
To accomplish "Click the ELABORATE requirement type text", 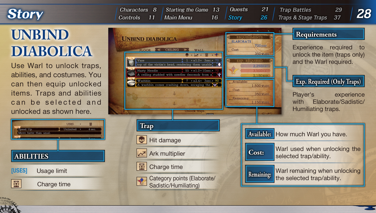I will pos(241,42).
